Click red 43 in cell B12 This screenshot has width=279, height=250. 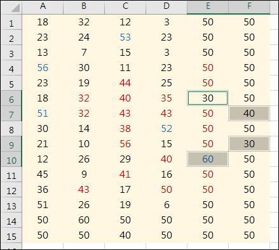(84, 190)
